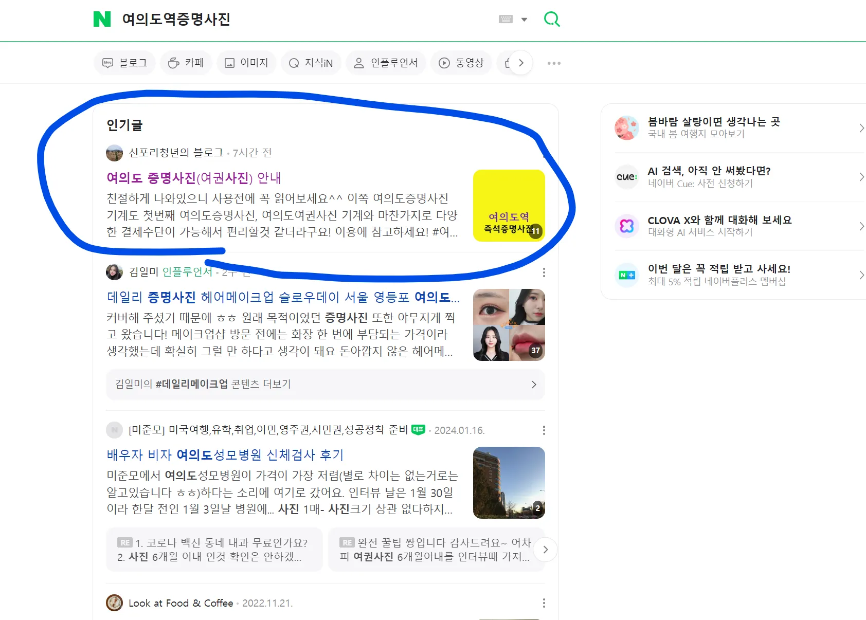
Task: Select the 블로그 tab icon
Action: [108, 62]
